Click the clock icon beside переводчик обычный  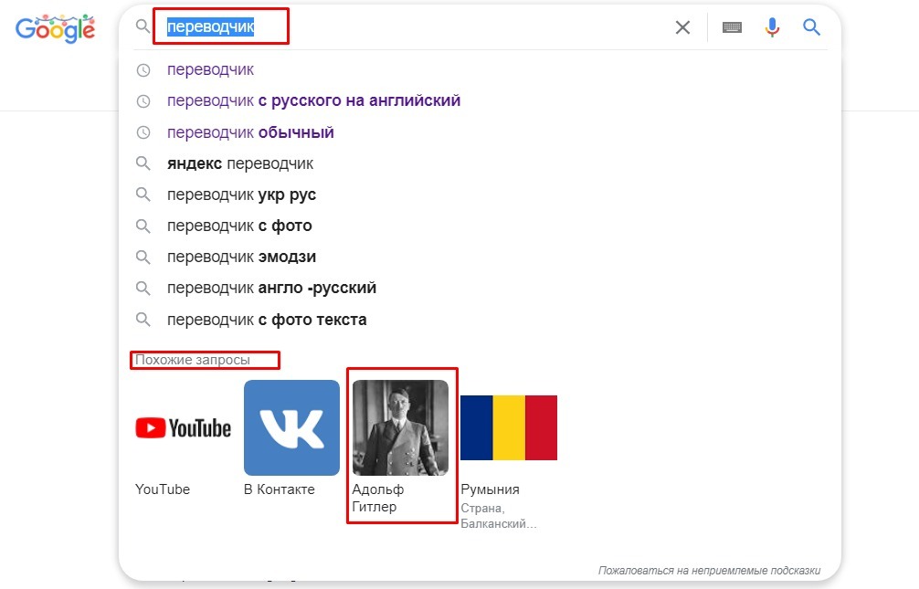143,132
